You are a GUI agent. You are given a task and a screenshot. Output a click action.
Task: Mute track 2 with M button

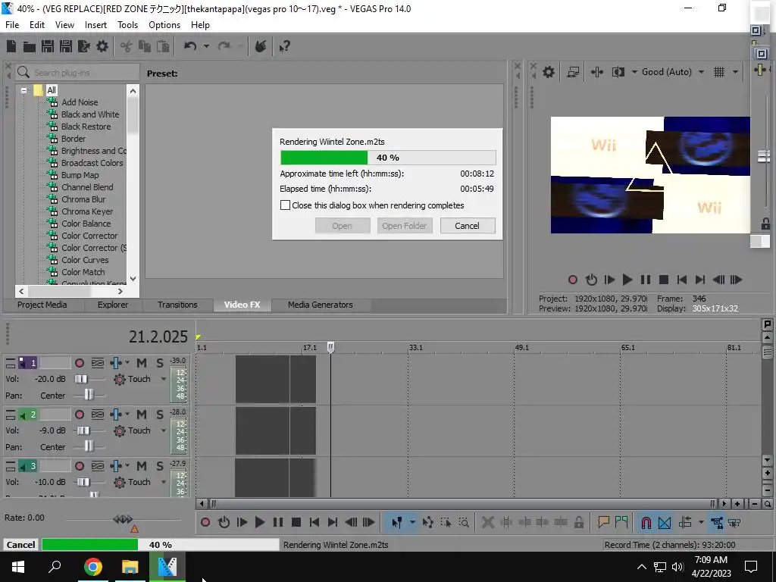coord(142,415)
